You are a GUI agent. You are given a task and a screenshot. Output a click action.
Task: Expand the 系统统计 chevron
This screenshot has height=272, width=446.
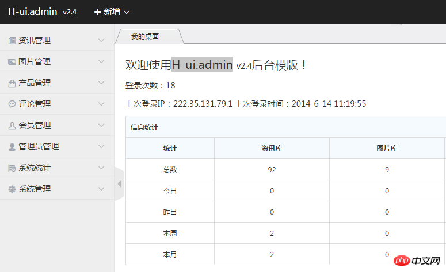click(101, 168)
